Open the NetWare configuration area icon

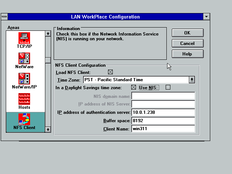click(24, 58)
